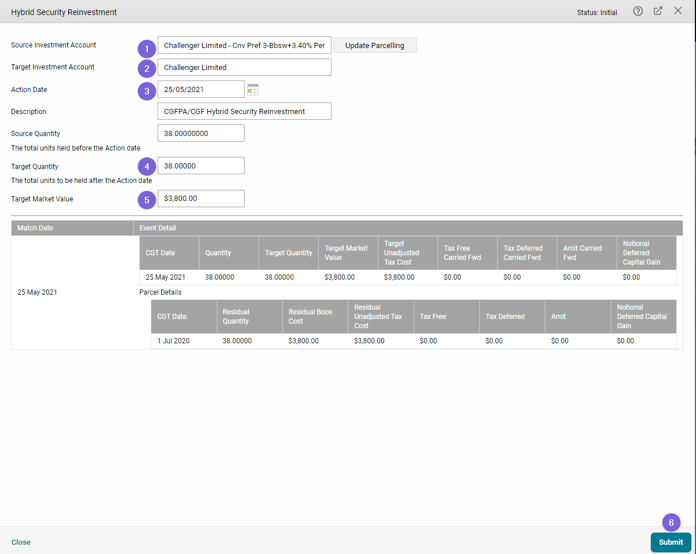Select the Source Quantity input
Image resolution: width=696 pixels, height=554 pixels.
[x=201, y=133]
